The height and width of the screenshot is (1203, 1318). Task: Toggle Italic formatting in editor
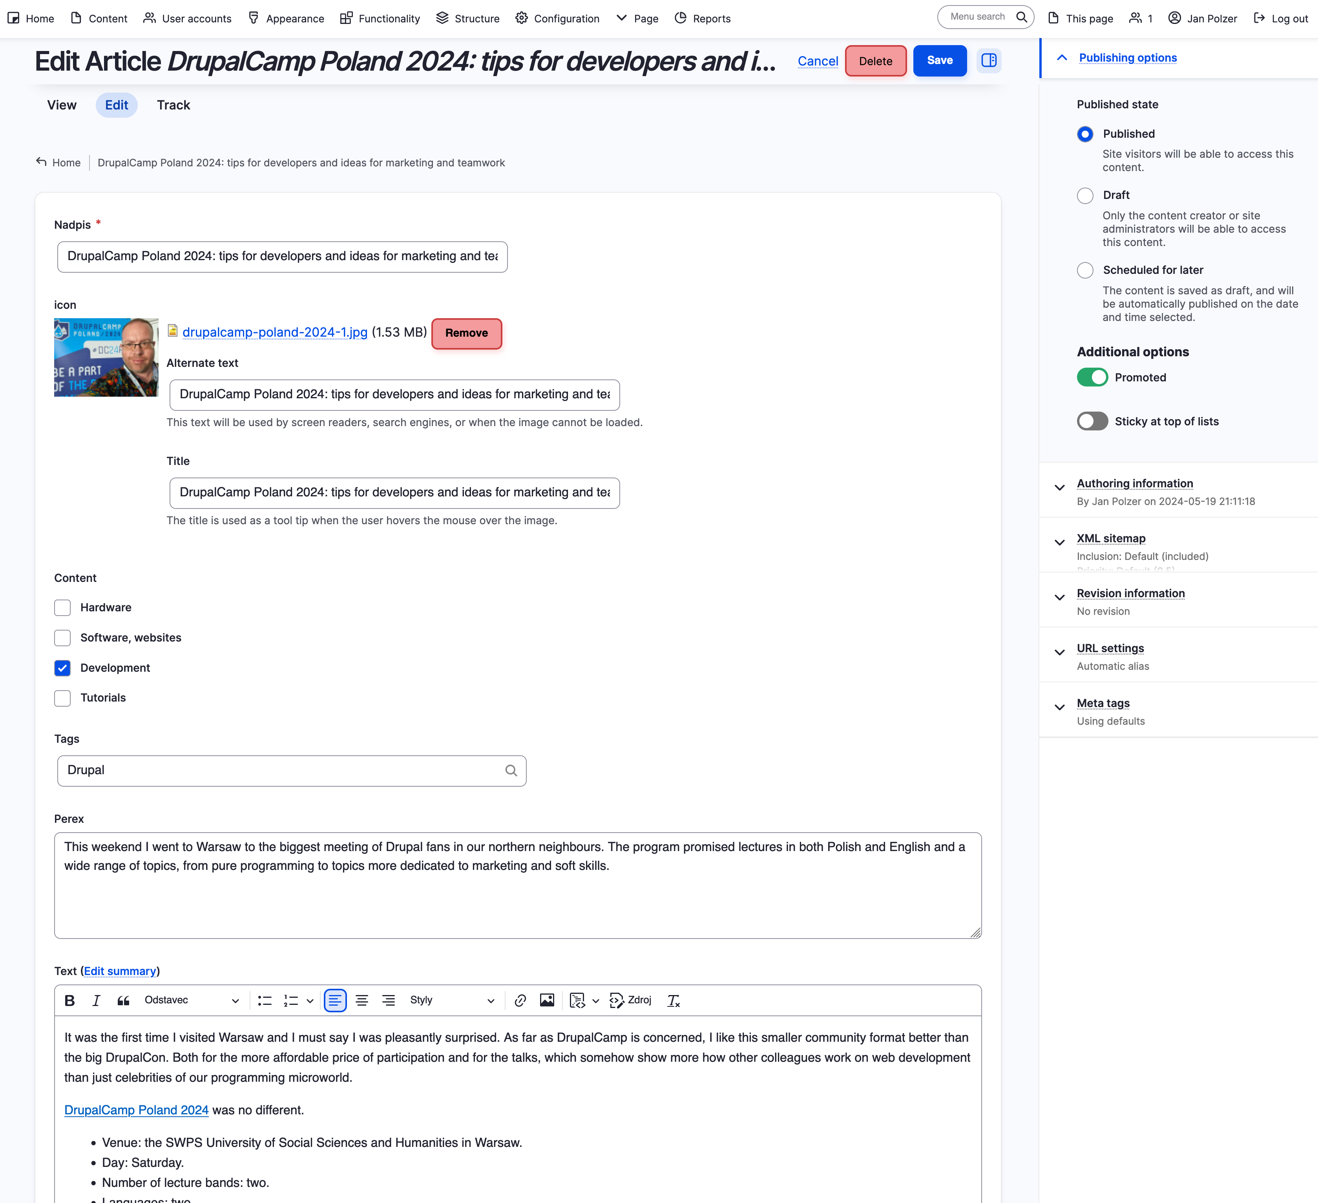tap(96, 1001)
